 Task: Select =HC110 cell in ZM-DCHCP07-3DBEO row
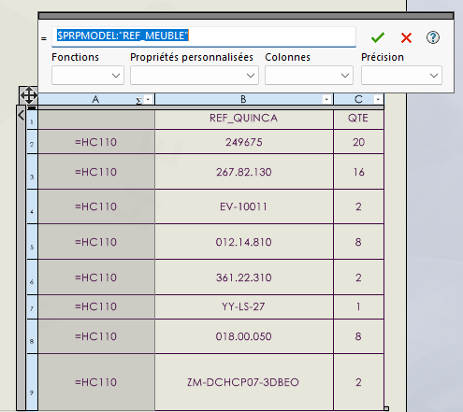coord(96,382)
